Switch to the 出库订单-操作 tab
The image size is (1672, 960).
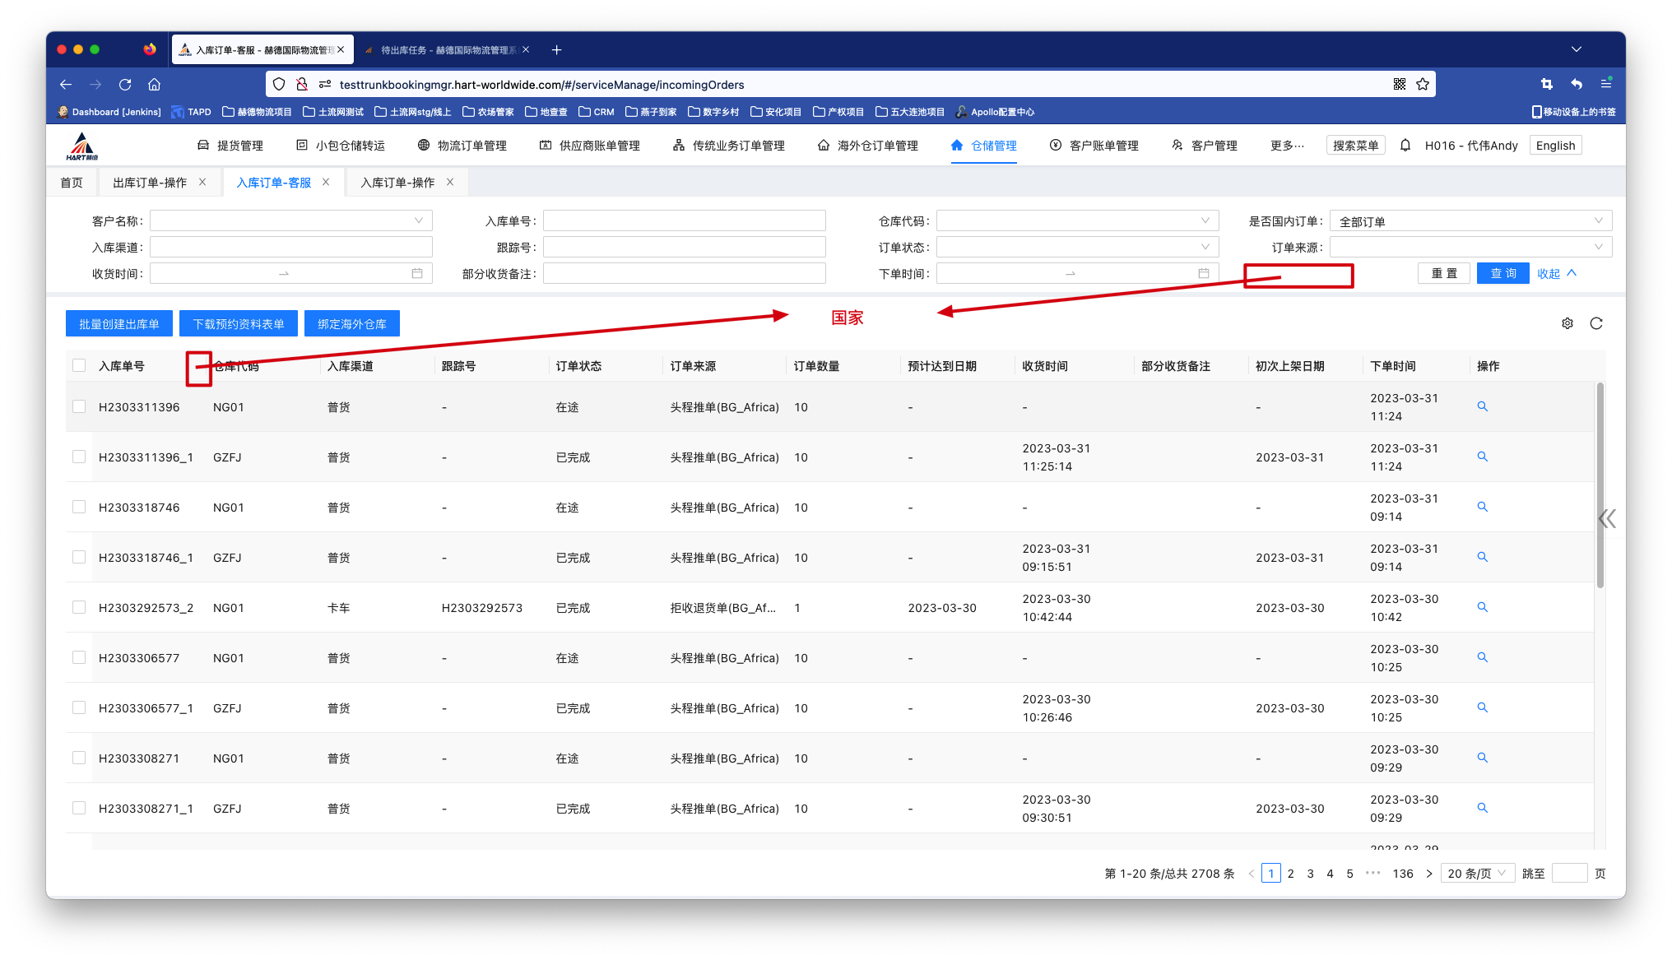coord(150,183)
